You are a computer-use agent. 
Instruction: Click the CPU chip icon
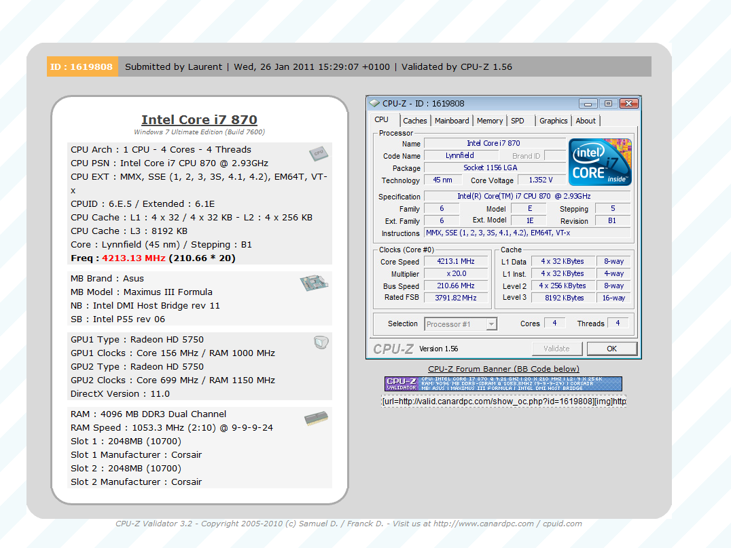(319, 154)
